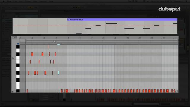Open the File menu
This screenshot has height=107, width=190.
click(x=15, y=1)
